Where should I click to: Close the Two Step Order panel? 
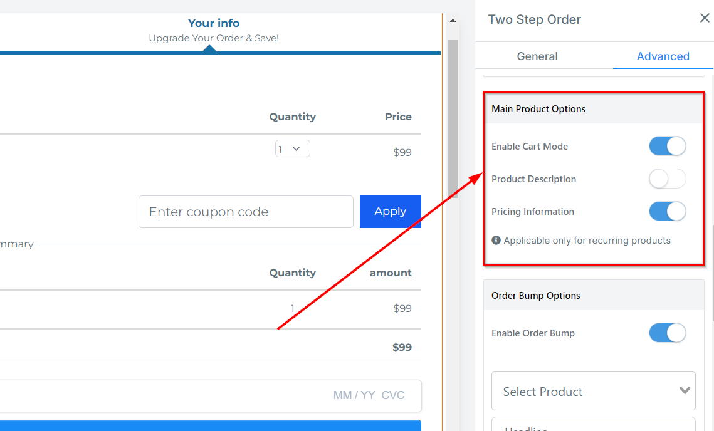[x=705, y=19]
